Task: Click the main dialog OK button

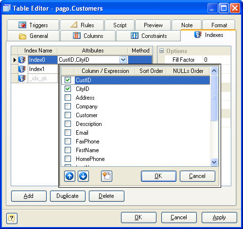Action: (139, 217)
